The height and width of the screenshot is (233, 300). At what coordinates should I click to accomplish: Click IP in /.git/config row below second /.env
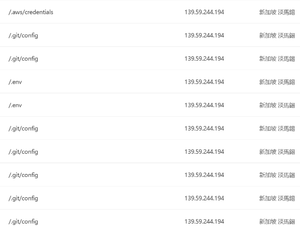click(204, 129)
